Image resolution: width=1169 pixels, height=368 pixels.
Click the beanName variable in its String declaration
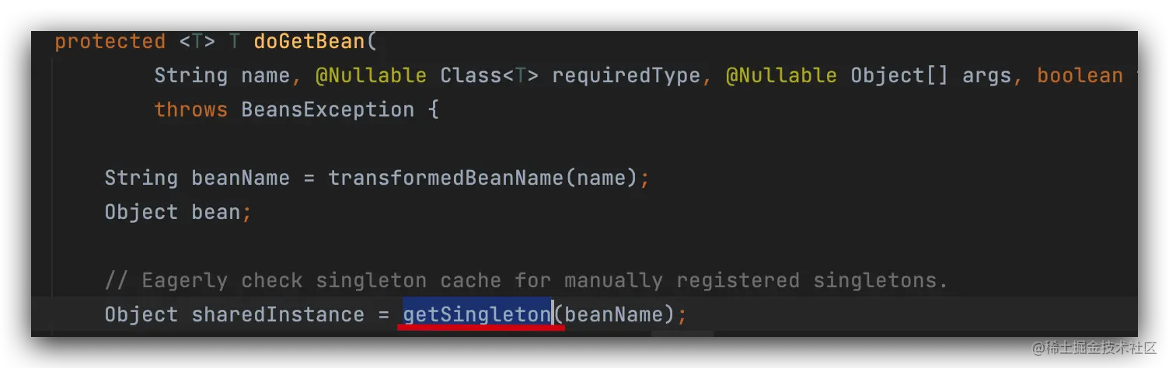coord(241,178)
